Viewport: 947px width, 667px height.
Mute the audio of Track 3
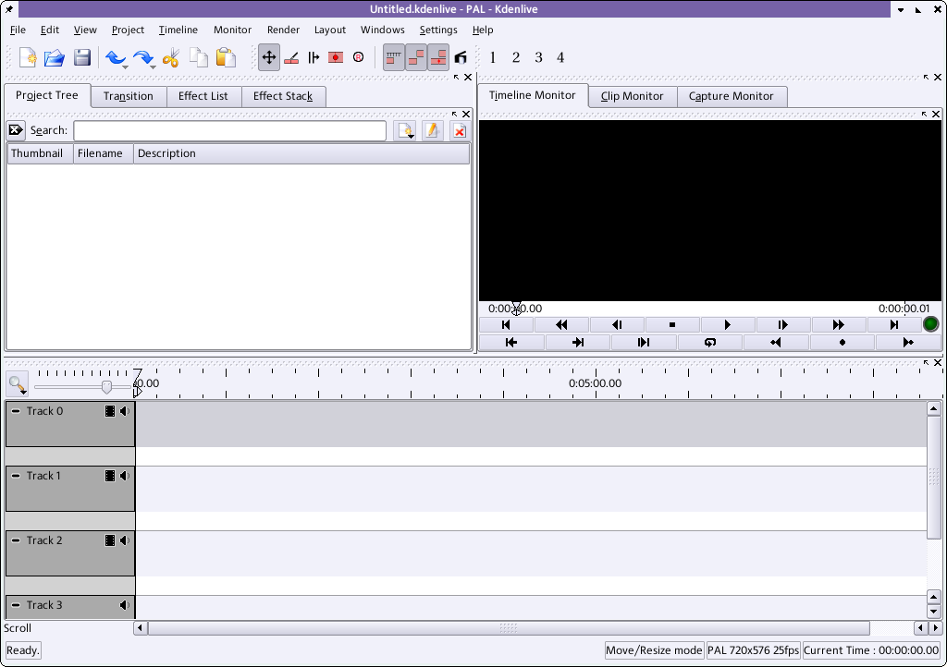(125, 605)
